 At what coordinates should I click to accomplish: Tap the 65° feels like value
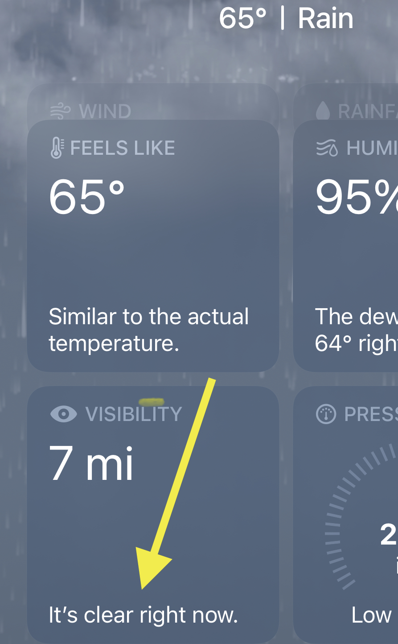click(x=87, y=197)
